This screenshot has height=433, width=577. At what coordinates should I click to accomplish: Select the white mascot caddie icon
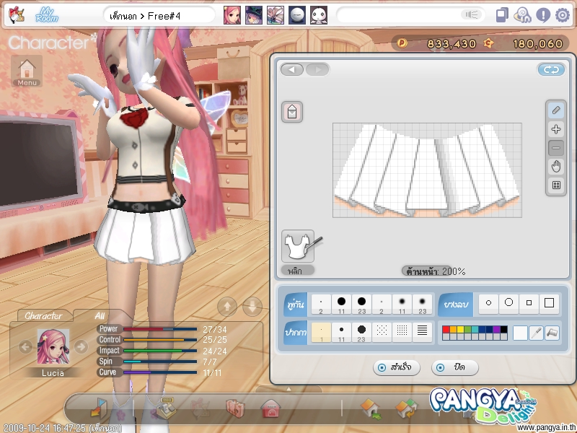tap(318, 15)
